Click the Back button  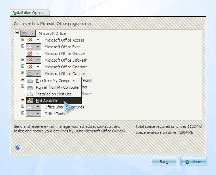coord(164,162)
